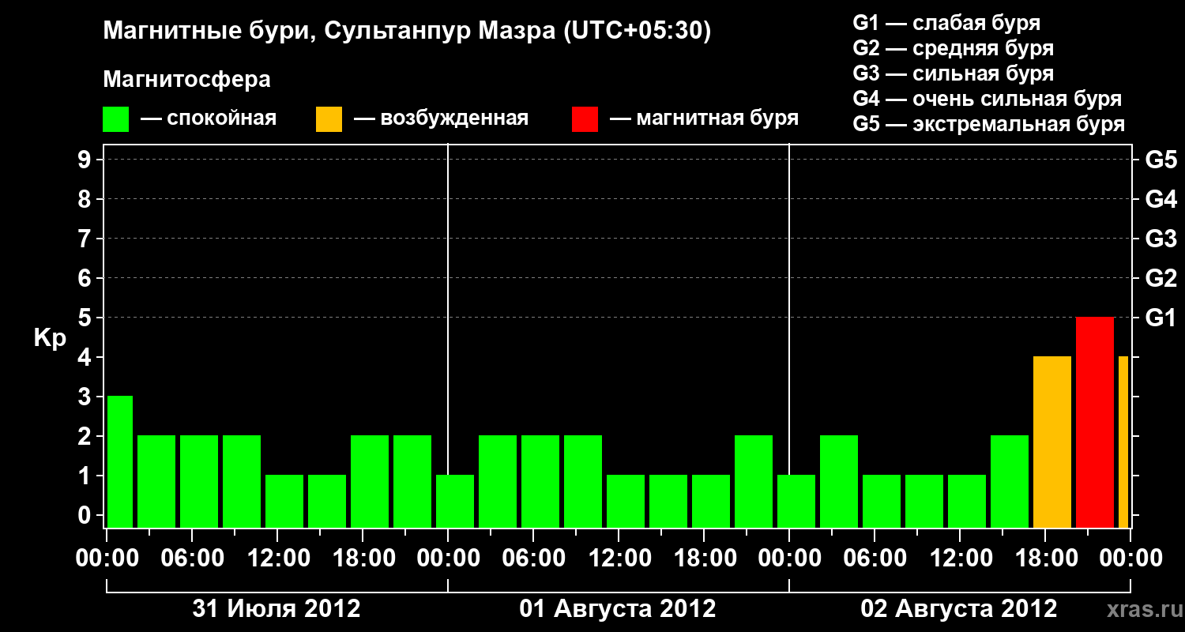1185x632 pixels.
Task: Click the 'G3 — сильная буря' line
Action: tap(954, 73)
